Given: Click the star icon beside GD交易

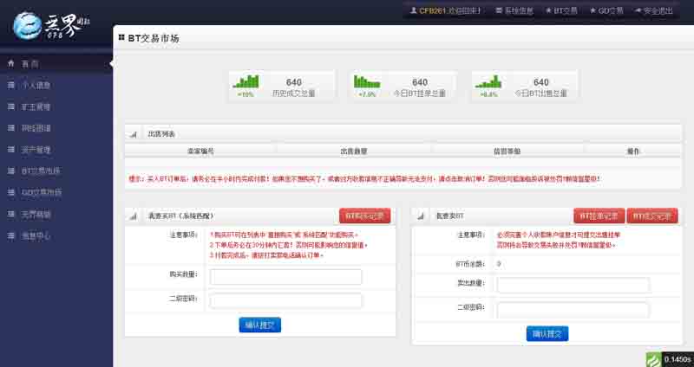Looking at the screenshot, I should coord(593,10).
